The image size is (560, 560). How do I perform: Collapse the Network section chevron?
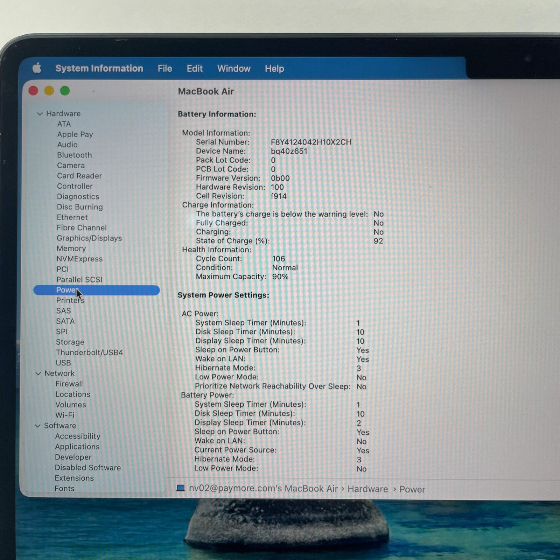point(38,373)
